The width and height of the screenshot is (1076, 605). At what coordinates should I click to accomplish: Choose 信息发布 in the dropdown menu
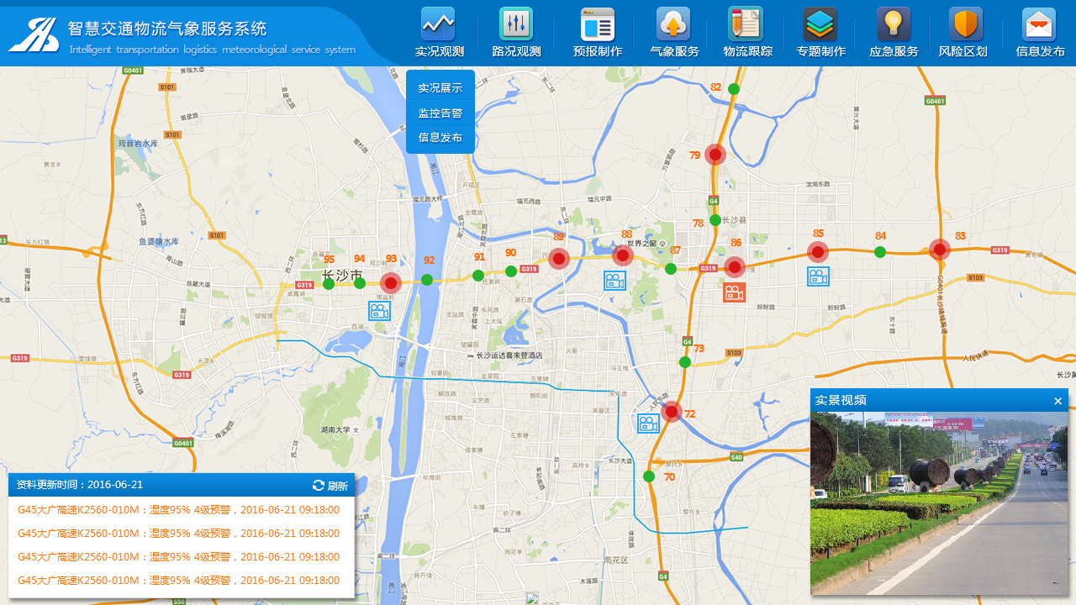[440, 138]
